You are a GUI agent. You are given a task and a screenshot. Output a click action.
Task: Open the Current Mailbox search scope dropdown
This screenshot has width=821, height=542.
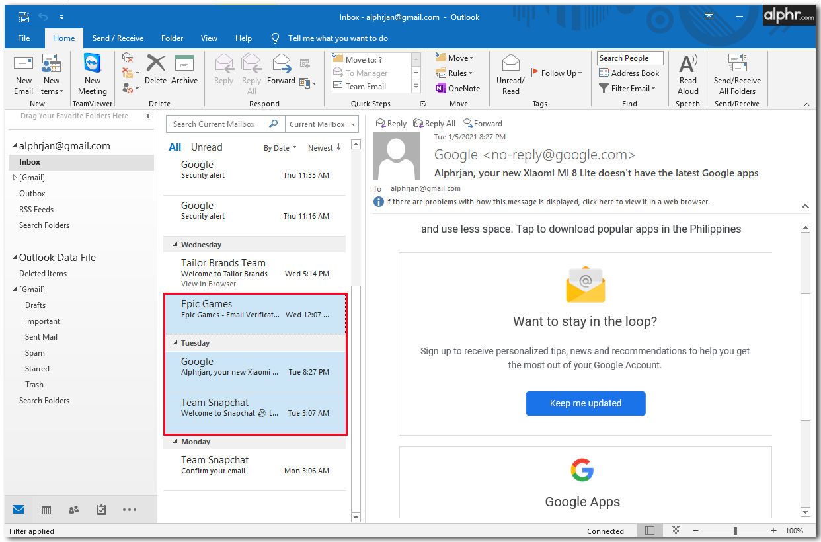coord(323,124)
